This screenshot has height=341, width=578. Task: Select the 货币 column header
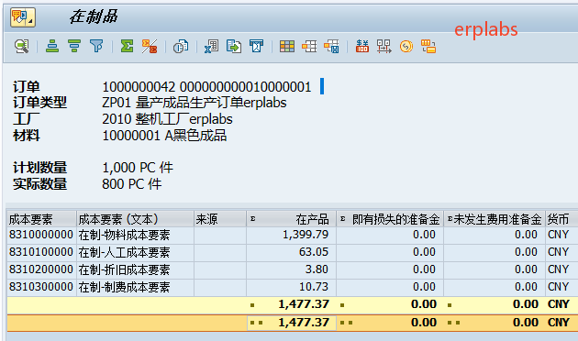coord(561,219)
